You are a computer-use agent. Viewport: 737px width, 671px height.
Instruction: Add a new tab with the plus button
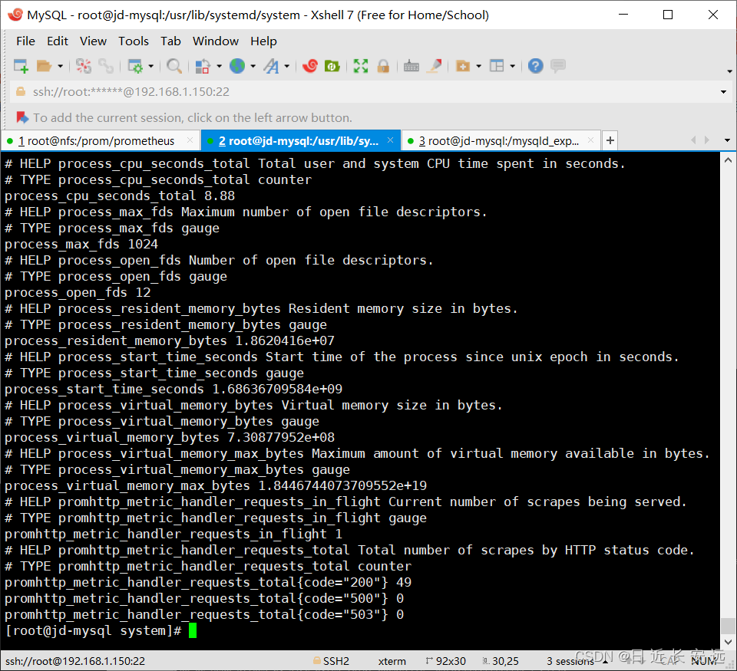click(x=610, y=140)
